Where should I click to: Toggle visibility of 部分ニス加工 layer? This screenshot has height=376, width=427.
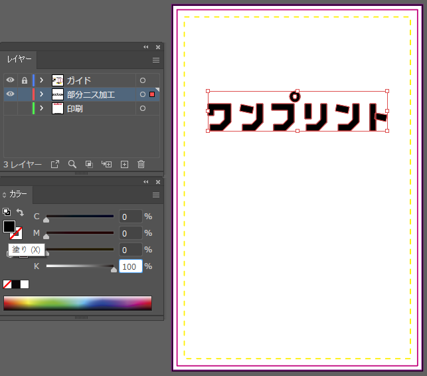[x=10, y=94]
